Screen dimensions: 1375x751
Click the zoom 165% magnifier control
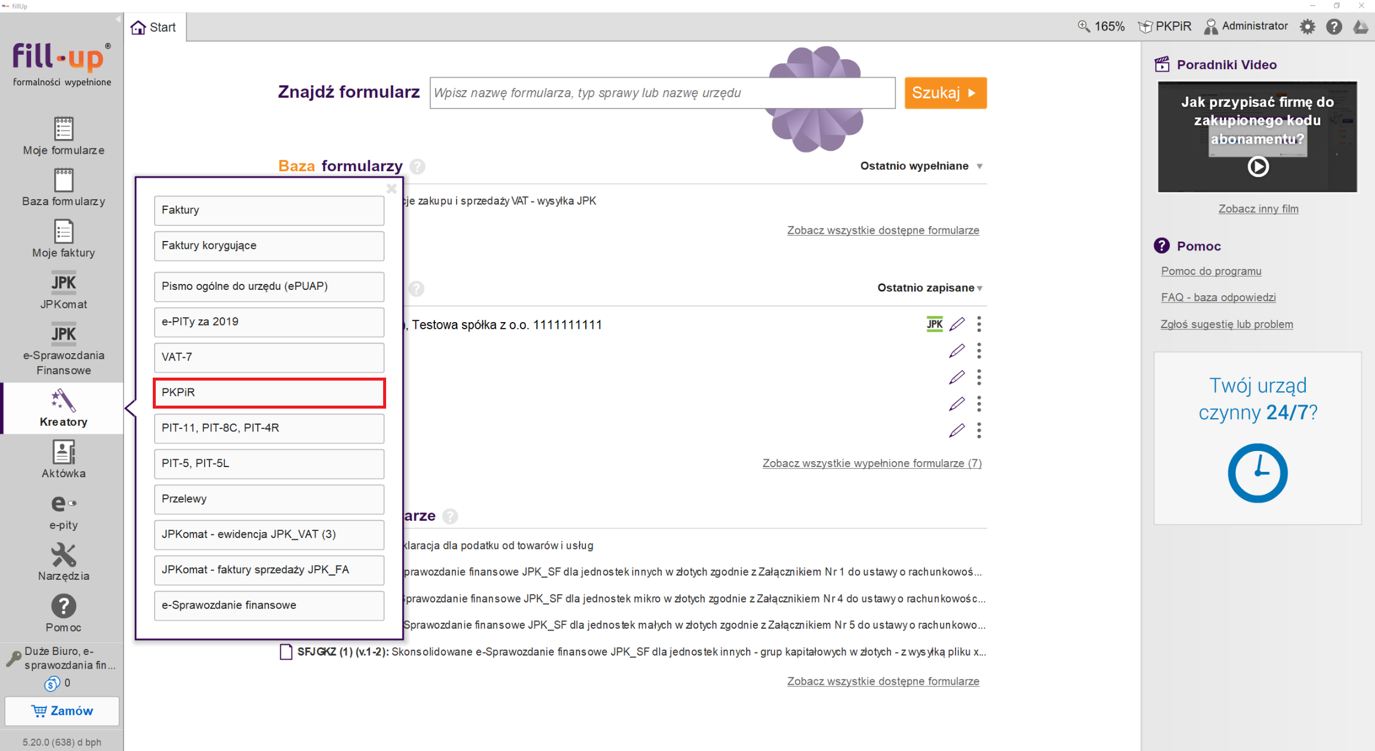pyautogui.click(x=1100, y=26)
